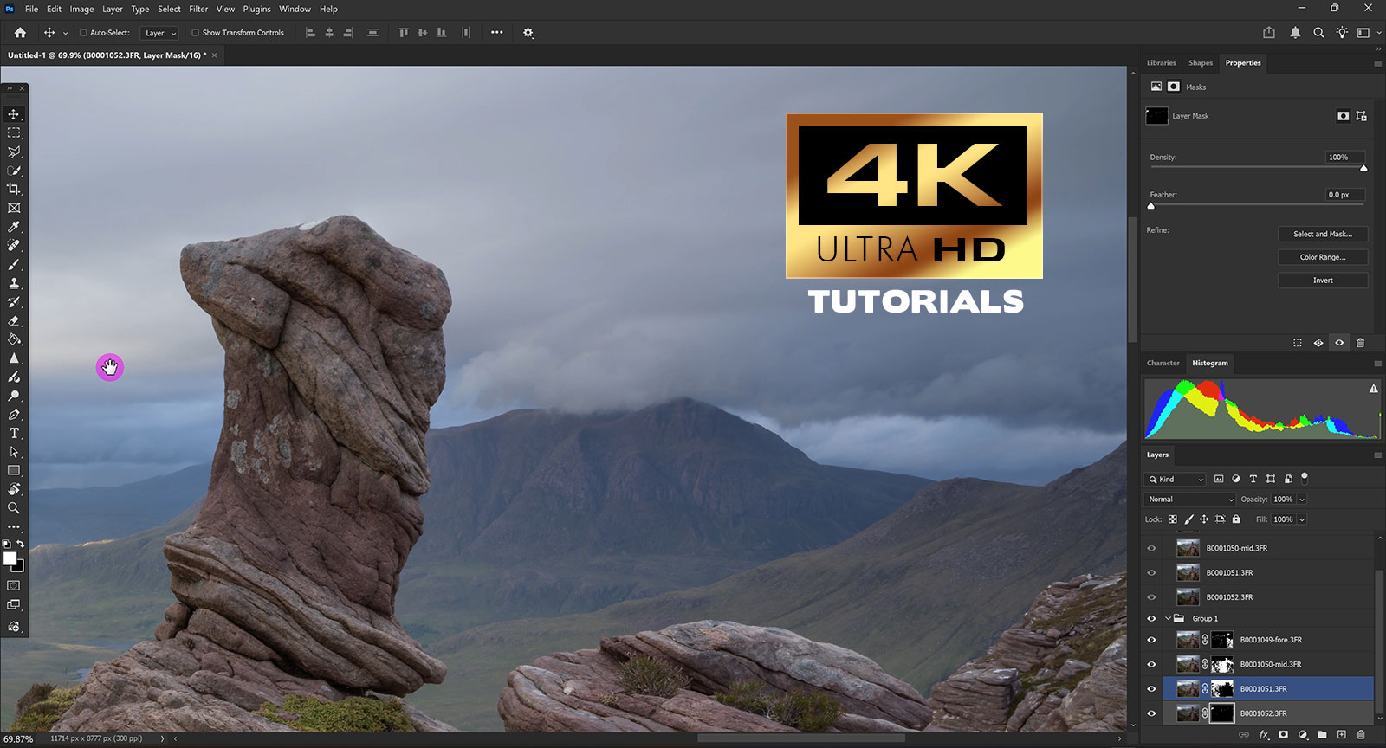1386x748 pixels.
Task: Open the blend mode Normal dropdown
Action: pyautogui.click(x=1189, y=500)
